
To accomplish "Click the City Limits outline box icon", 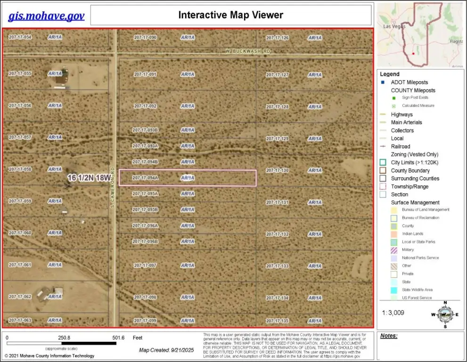I will click(383, 163).
